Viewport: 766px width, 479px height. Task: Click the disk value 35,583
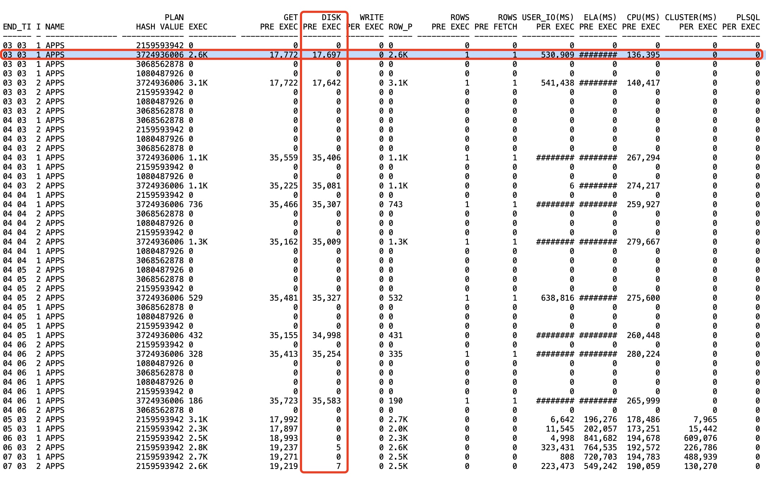click(327, 401)
